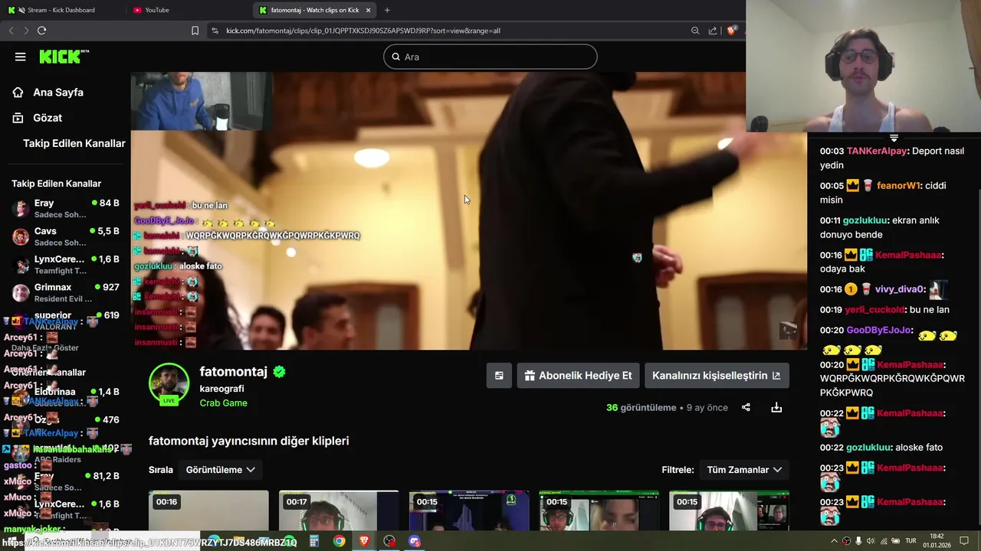981x551 pixels.
Task: Click the "aloske fato" chat message
Action: point(919,448)
